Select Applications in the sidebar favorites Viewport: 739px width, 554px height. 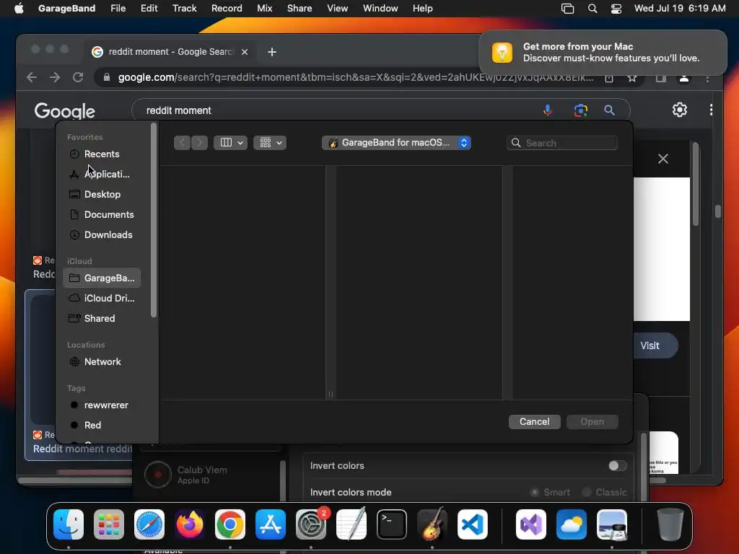[x=101, y=175]
